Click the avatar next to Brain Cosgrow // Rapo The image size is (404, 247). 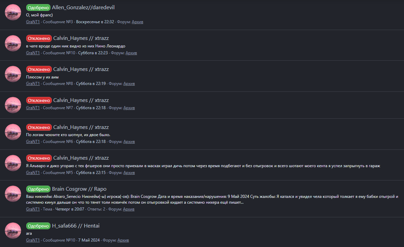click(13, 194)
